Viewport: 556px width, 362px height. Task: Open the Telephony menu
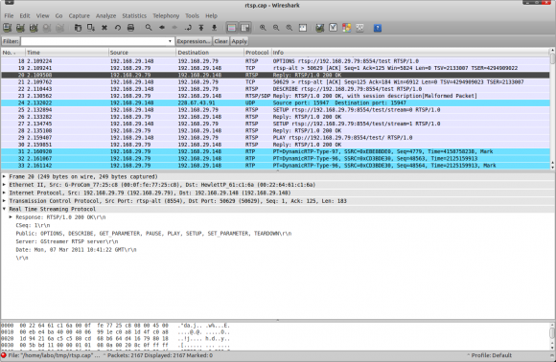166,16
